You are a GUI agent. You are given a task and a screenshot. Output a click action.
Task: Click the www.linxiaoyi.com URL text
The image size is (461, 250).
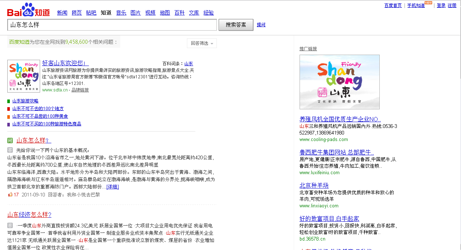tap(319, 206)
